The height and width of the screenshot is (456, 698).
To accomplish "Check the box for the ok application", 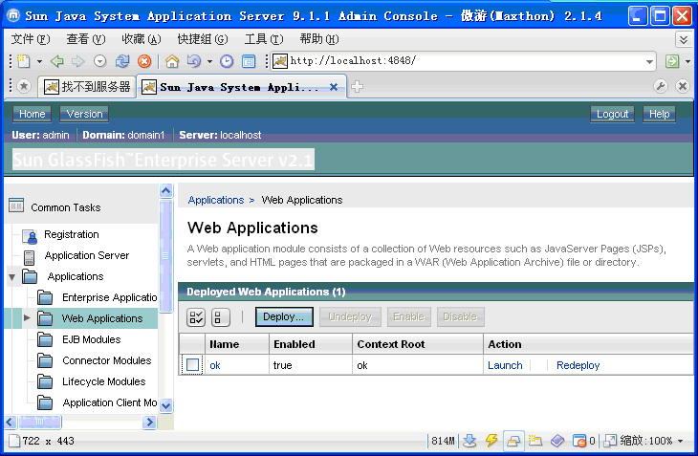I will [193, 365].
